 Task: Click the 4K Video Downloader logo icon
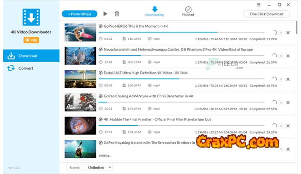coord(31,17)
